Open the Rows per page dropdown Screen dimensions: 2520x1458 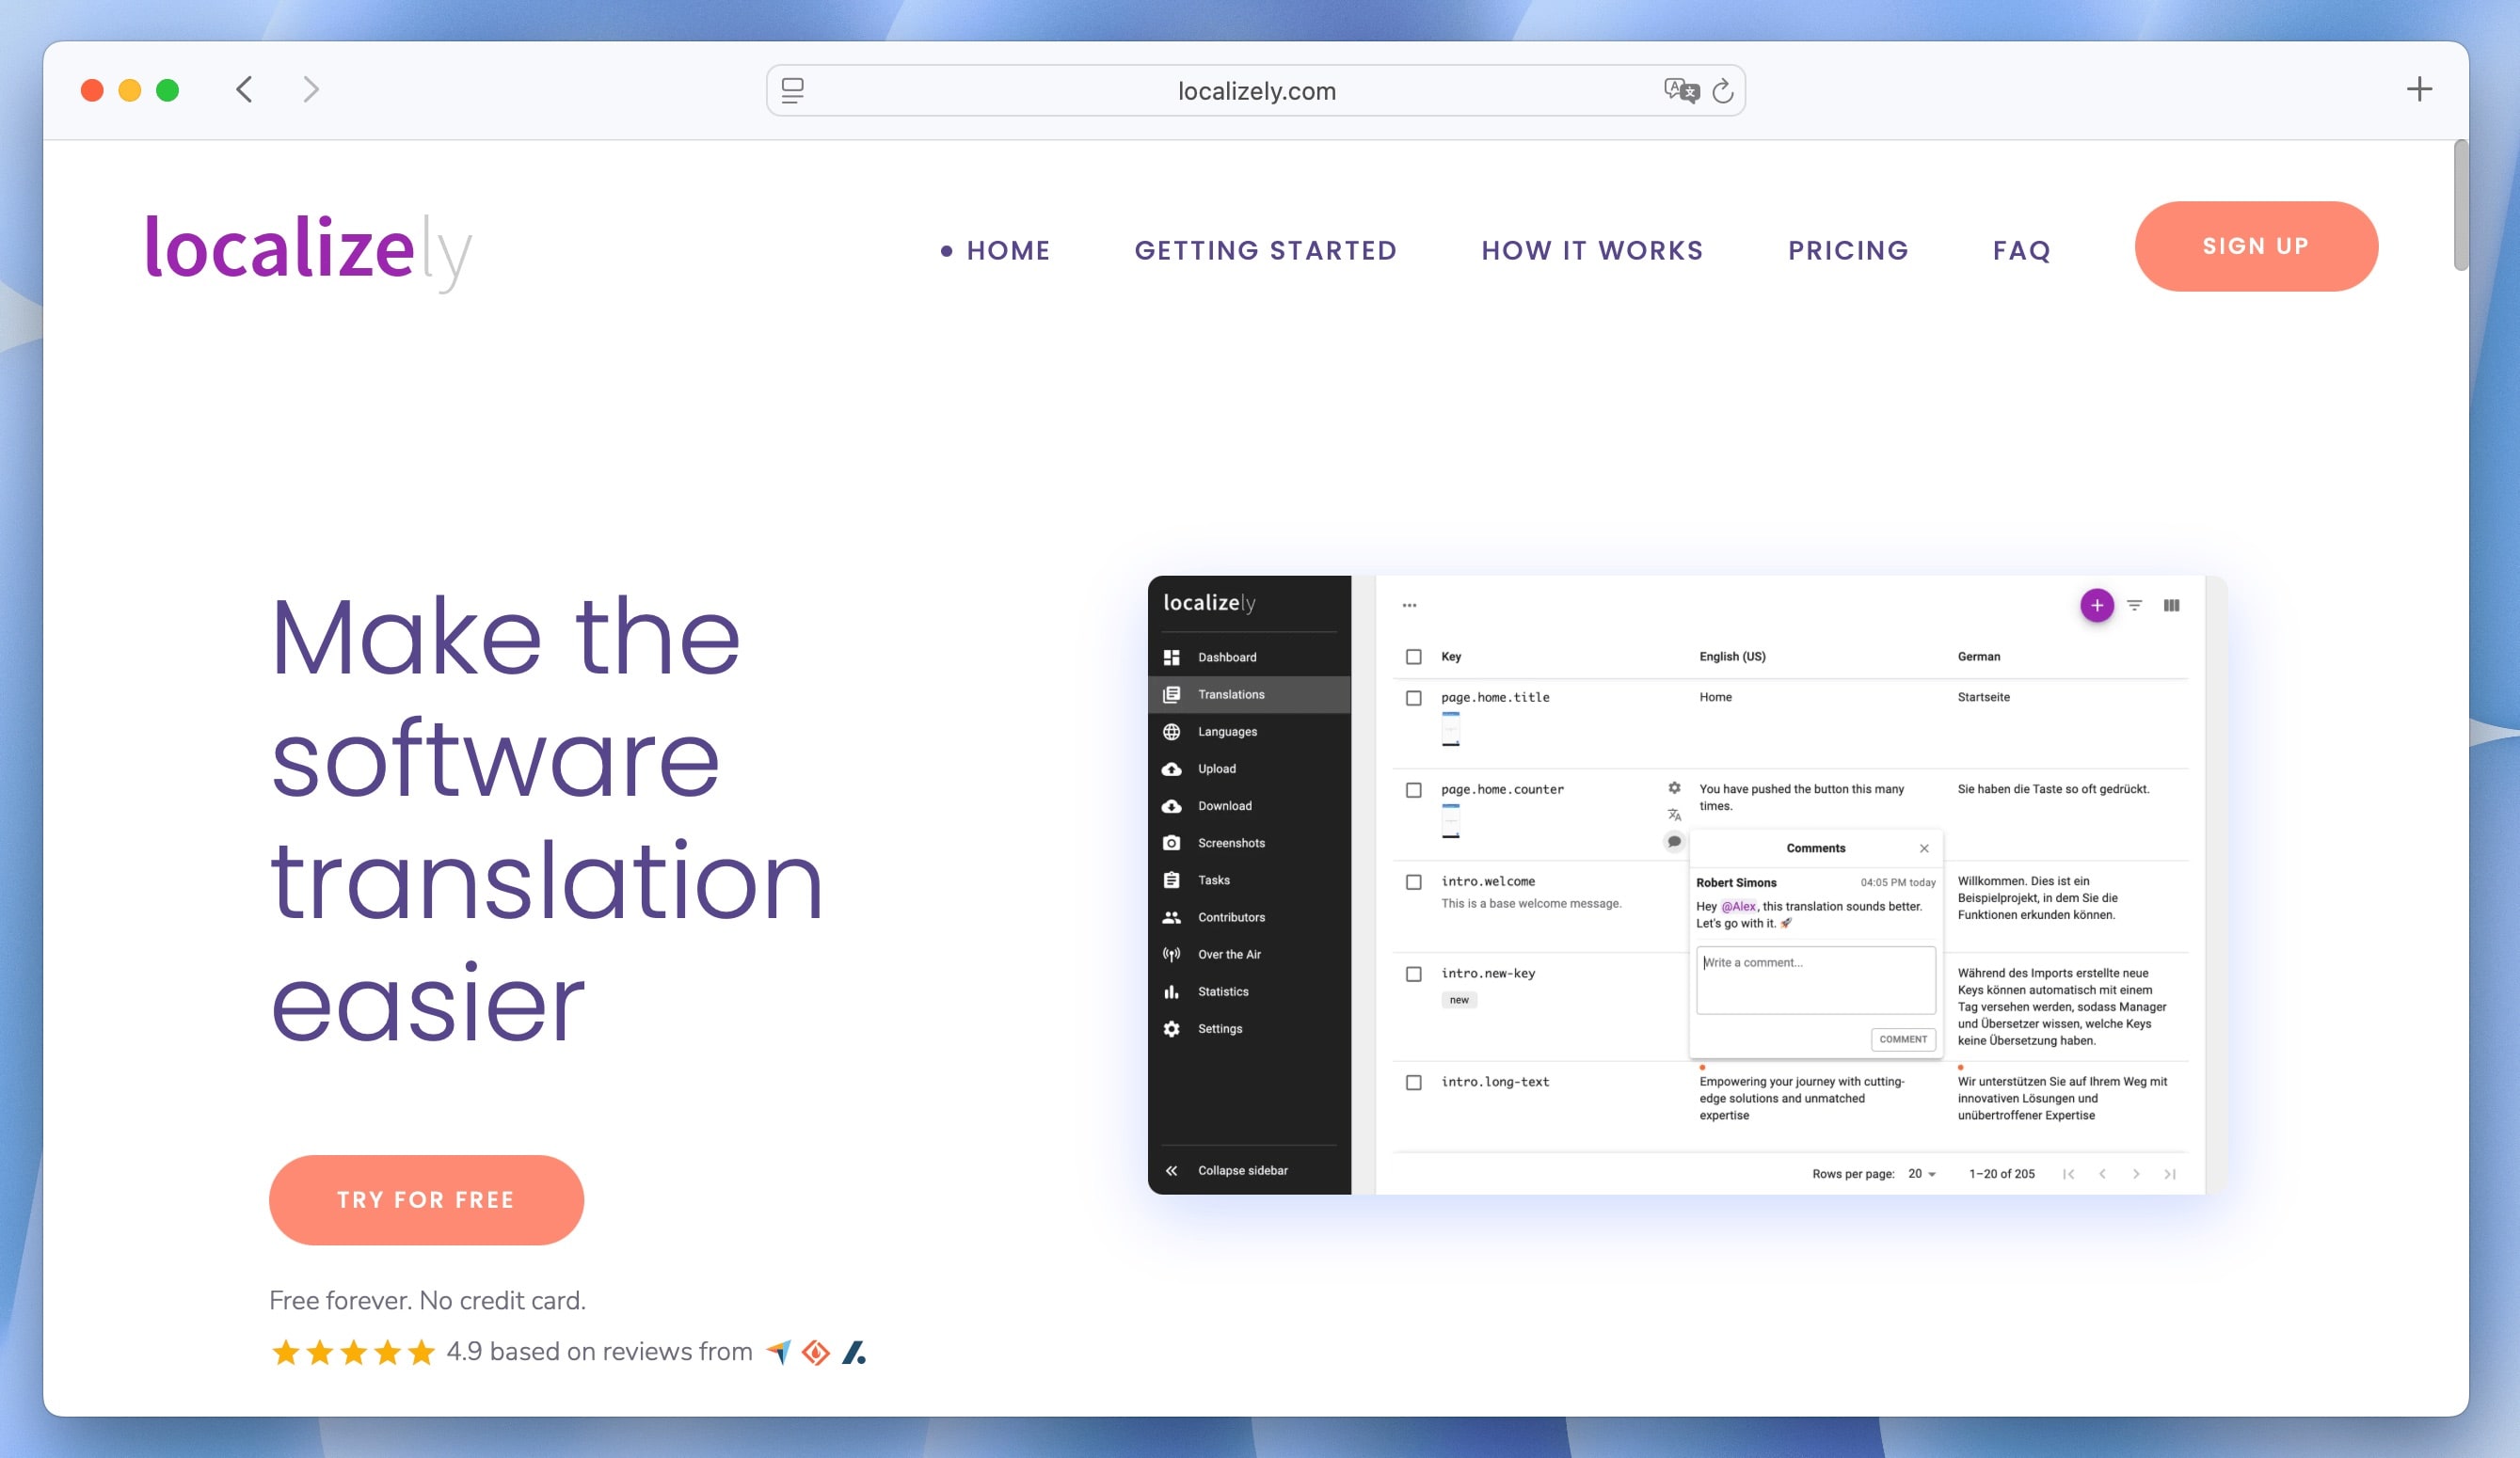[1921, 1173]
